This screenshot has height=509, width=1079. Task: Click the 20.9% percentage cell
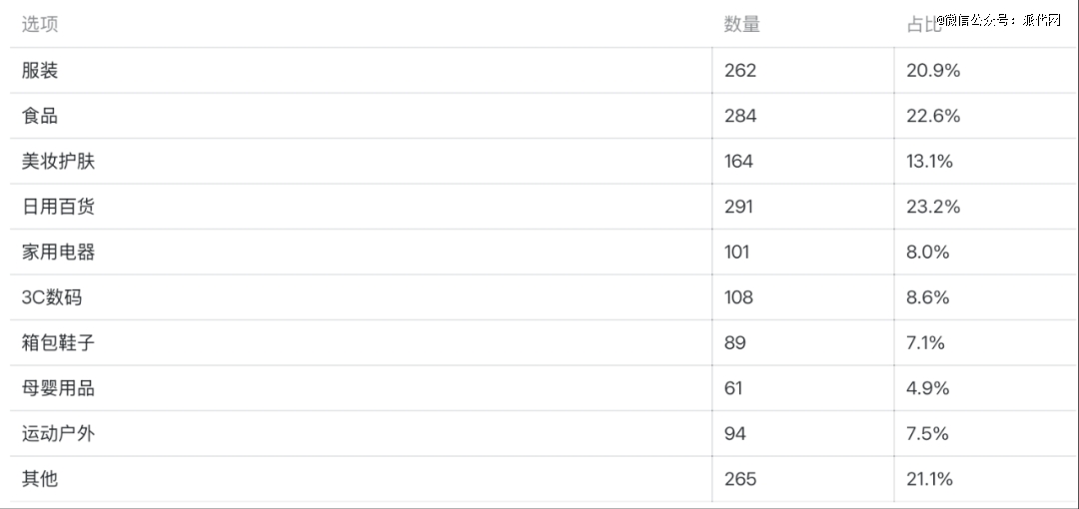[x=933, y=70]
